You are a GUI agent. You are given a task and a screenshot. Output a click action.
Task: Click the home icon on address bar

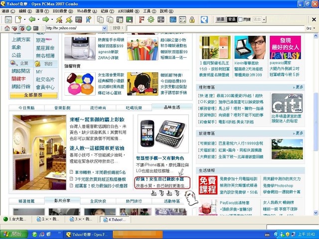[x=7, y=28]
